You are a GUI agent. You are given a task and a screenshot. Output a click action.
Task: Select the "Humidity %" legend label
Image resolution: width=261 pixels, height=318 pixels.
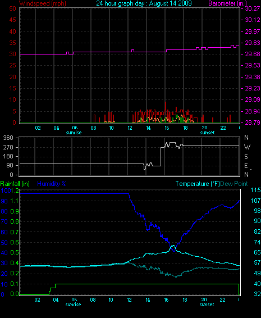pyautogui.click(x=52, y=184)
